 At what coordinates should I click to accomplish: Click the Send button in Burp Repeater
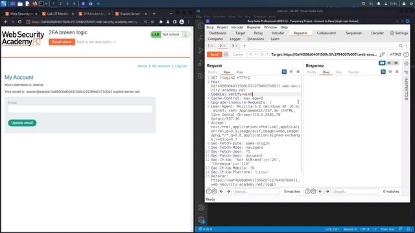click(214, 54)
